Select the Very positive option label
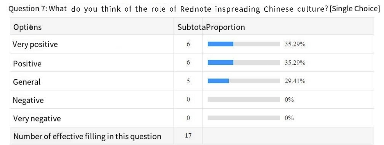384x145 pixels. pos(35,44)
